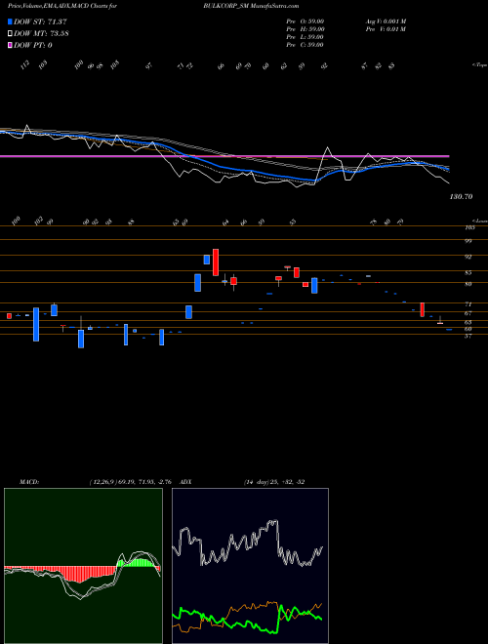Click the 'MACD:' panel label

tap(29, 482)
